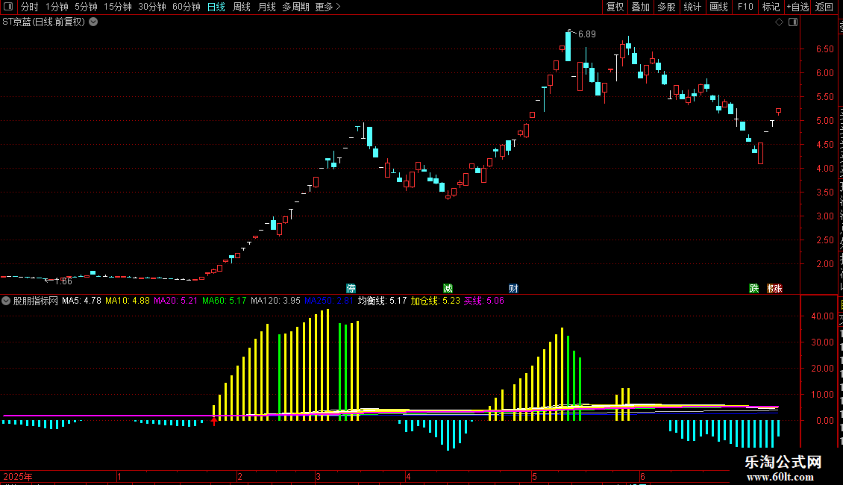Click month 4 on the time axis
The height and width of the screenshot is (485, 843).
click(x=409, y=477)
